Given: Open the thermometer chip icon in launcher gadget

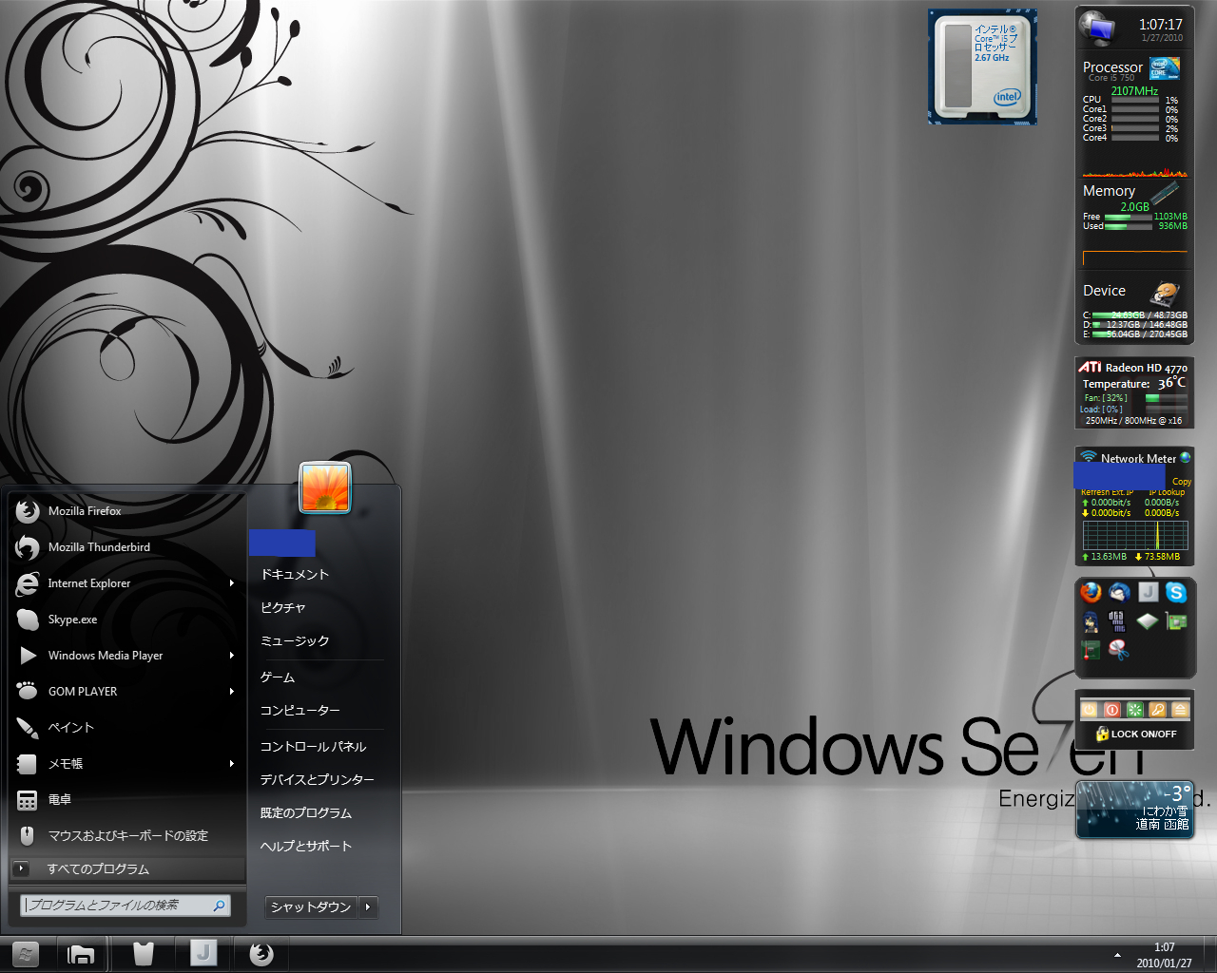Looking at the screenshot, I should pos(1091,650).
